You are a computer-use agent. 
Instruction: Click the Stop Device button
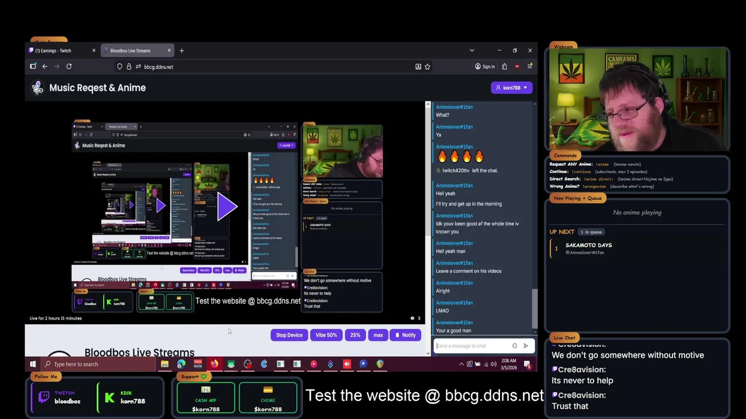289,335
